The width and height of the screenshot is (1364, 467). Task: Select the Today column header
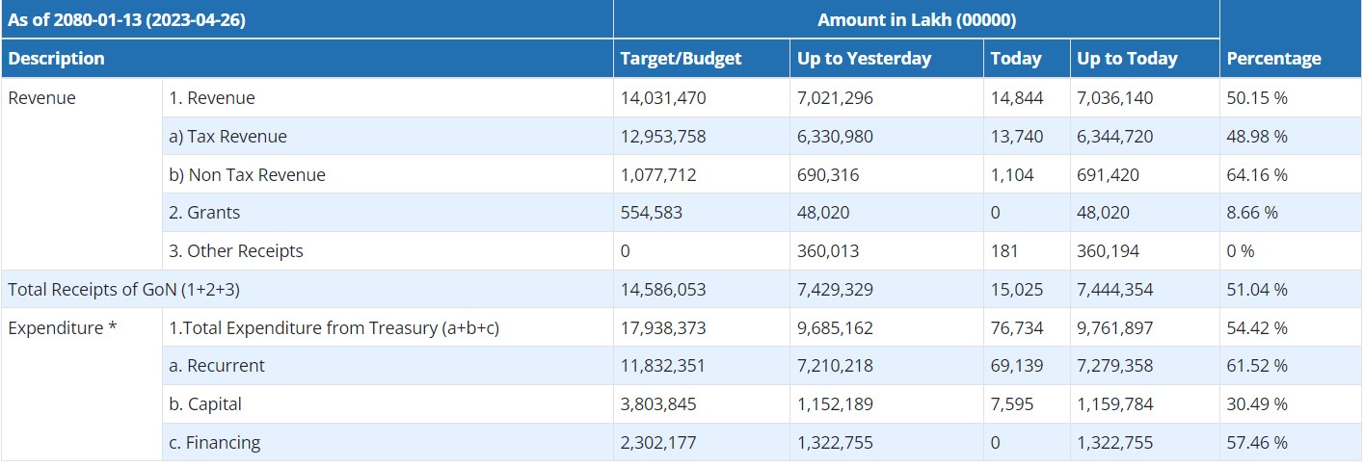[x=1015, y=59]
